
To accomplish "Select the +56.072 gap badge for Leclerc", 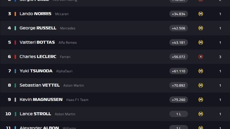I will [178, 57].
